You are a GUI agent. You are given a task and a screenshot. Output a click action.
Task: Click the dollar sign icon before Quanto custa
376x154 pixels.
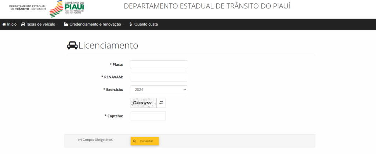[x=131, y=24]
